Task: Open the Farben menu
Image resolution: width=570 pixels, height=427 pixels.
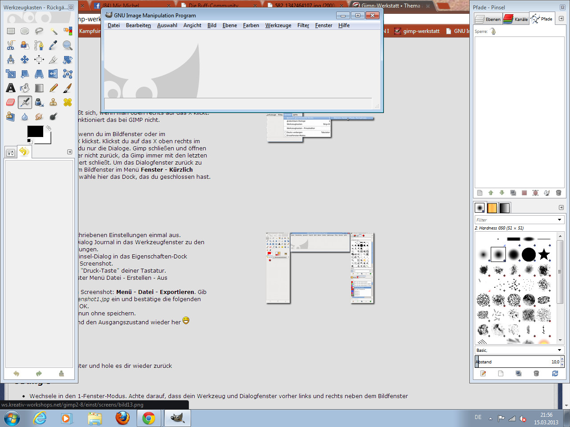Action: click(x=251, y=25)
